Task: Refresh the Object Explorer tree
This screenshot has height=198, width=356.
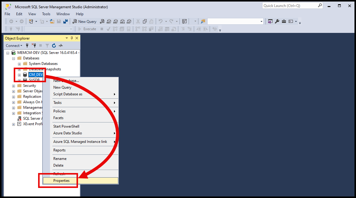Action: 54,45
